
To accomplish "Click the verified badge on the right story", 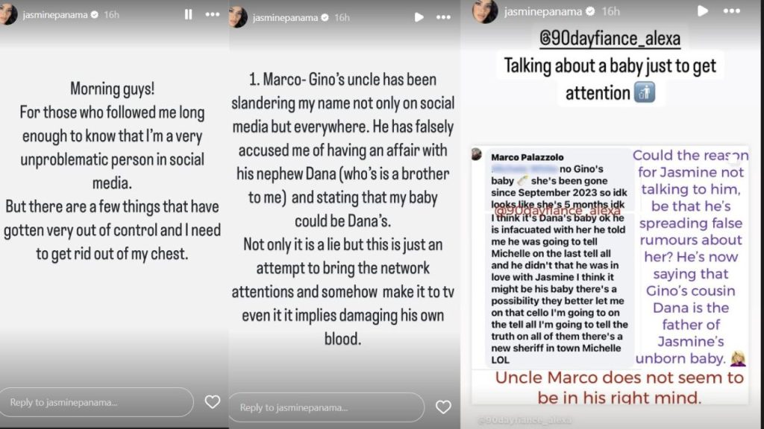I will 591,11.
